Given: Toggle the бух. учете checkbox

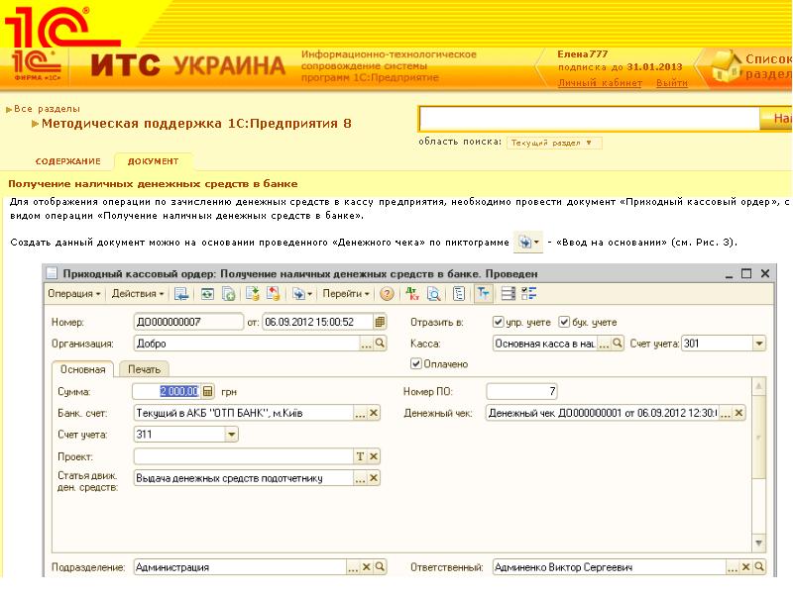Looking at the screenshot, I should [565, 322].
